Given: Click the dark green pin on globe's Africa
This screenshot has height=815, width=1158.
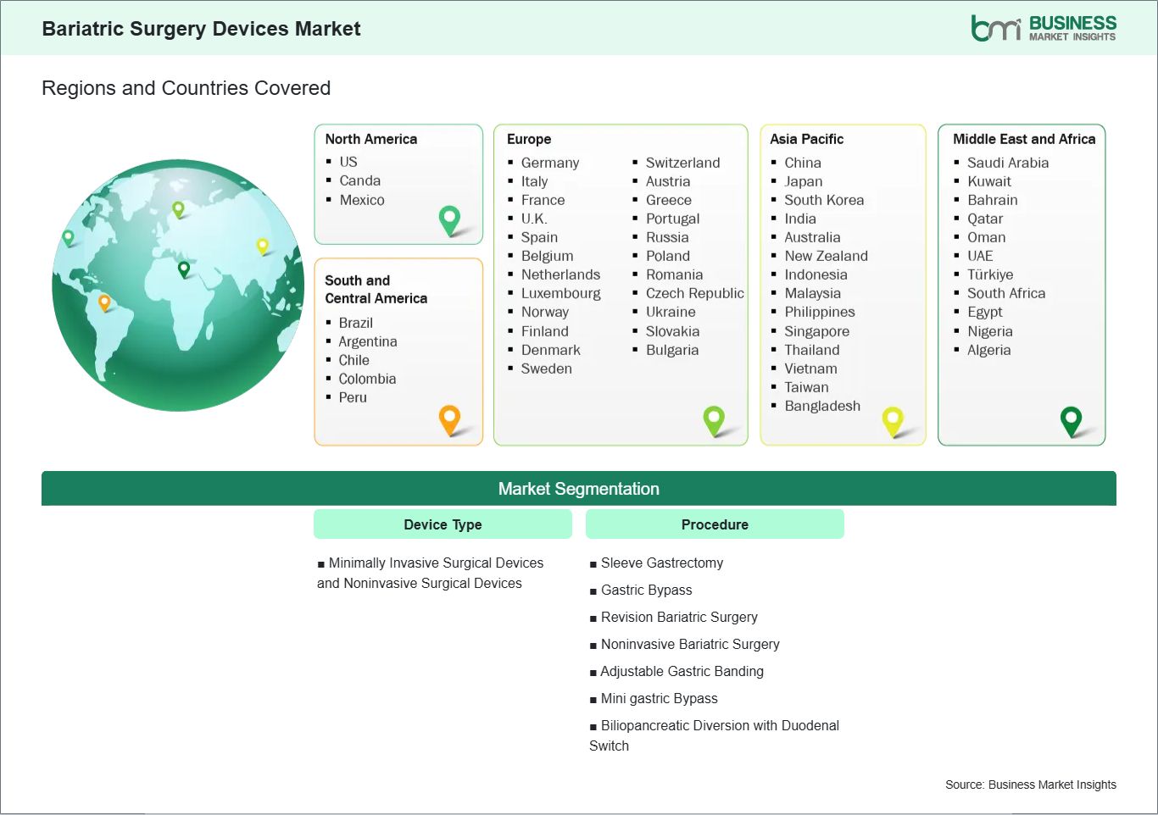Looking at the screenshot, I should click(x=184, y=269).
